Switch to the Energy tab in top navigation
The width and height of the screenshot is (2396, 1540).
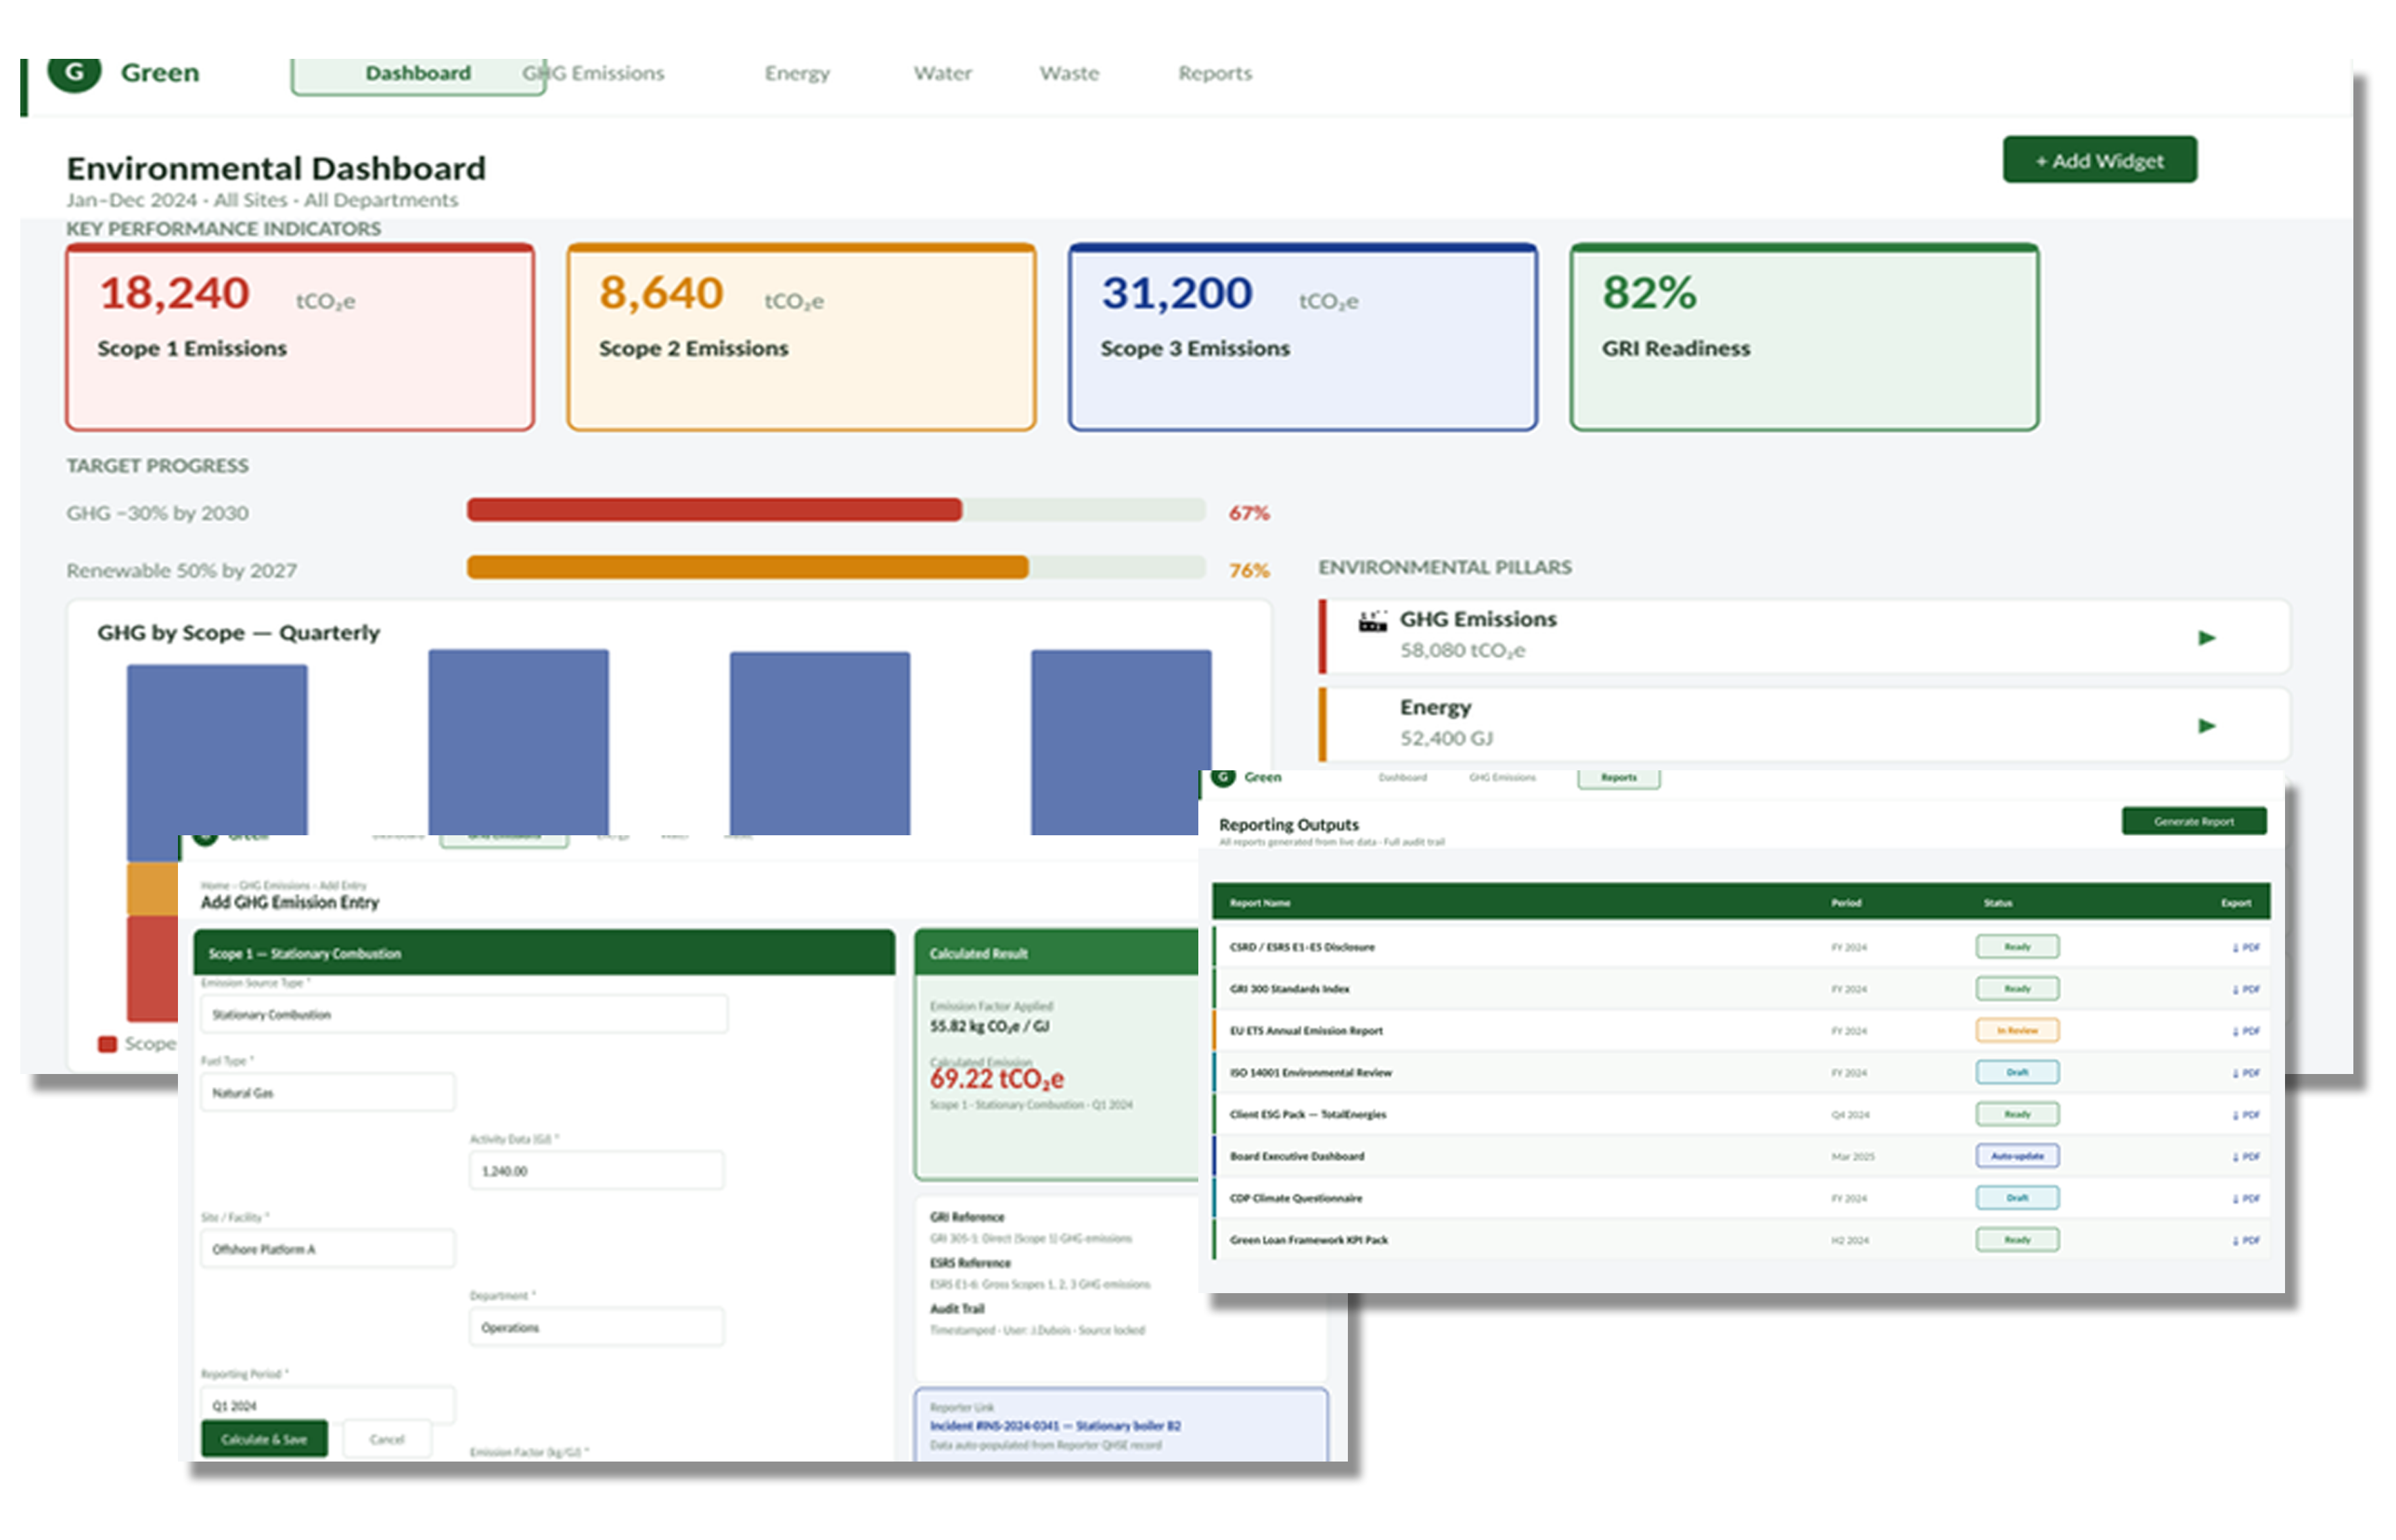[x=797, y=73]
